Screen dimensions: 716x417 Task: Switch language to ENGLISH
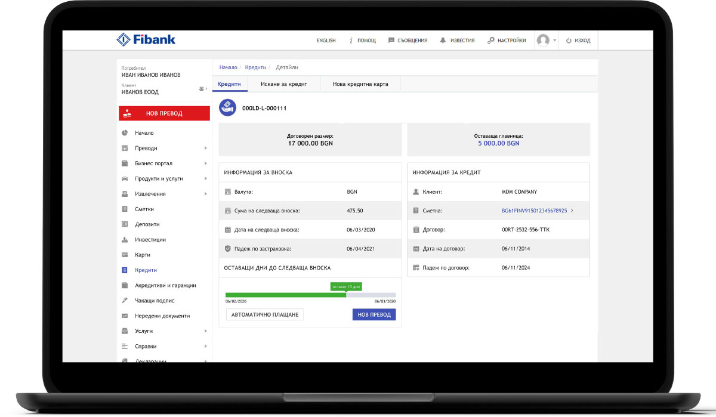pyautogui.click(x=326, y=41)
